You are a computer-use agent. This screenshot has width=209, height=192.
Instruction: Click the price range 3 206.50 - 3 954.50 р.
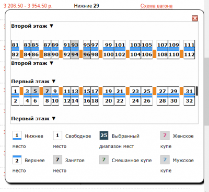(x=28, y=6)
